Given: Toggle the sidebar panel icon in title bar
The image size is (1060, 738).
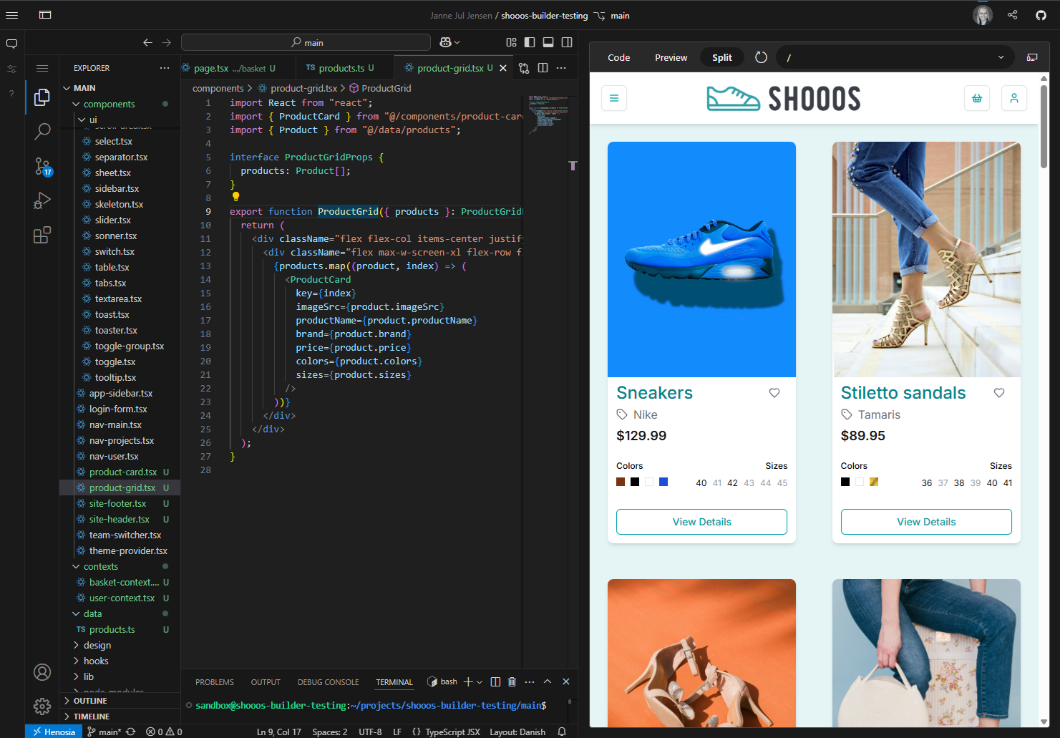Looking at the screenshot, I should 45,15.
